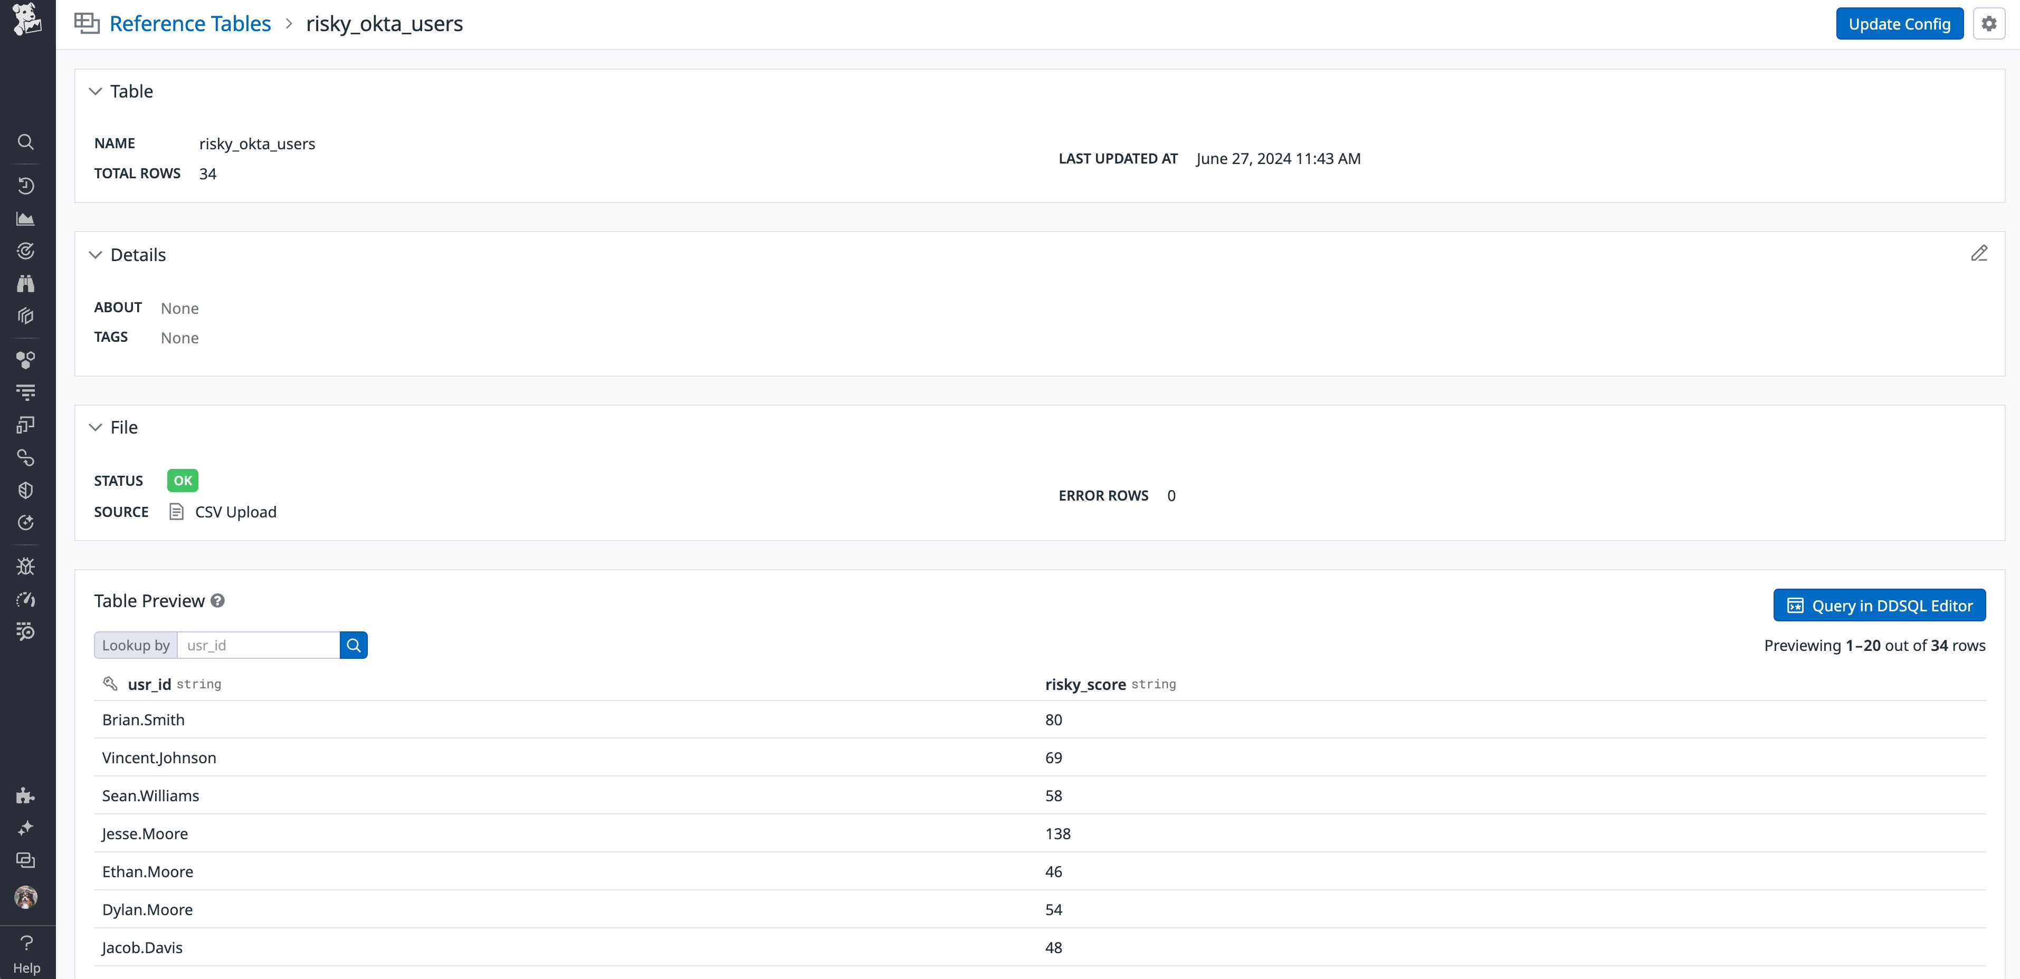2020x979 pixels.
Task: Collapse the File section
Action: (96, 426)
